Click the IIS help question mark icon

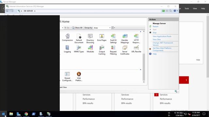click(175, 11)
